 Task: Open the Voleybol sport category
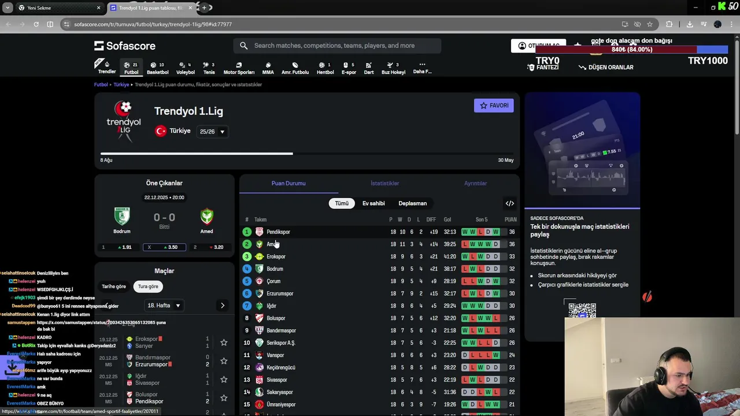coord(185,68)
